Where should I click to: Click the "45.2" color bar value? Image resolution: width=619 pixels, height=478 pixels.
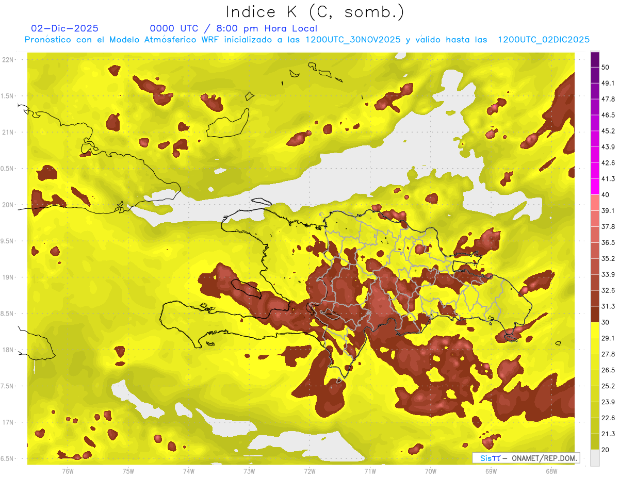click(x=608, y=131)
